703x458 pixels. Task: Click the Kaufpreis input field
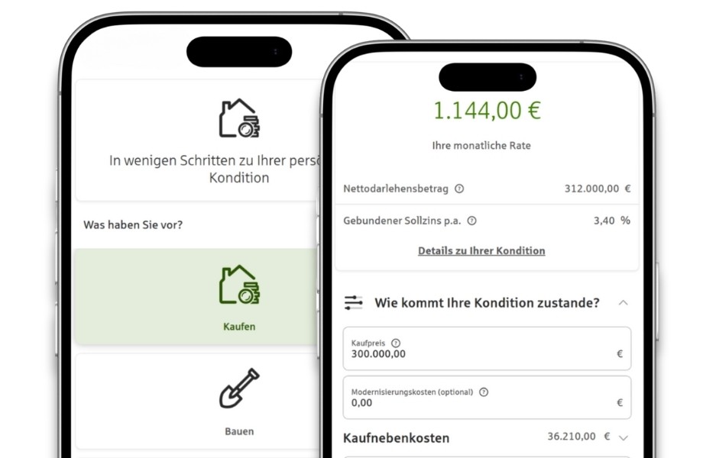click(x=487, y=348)
